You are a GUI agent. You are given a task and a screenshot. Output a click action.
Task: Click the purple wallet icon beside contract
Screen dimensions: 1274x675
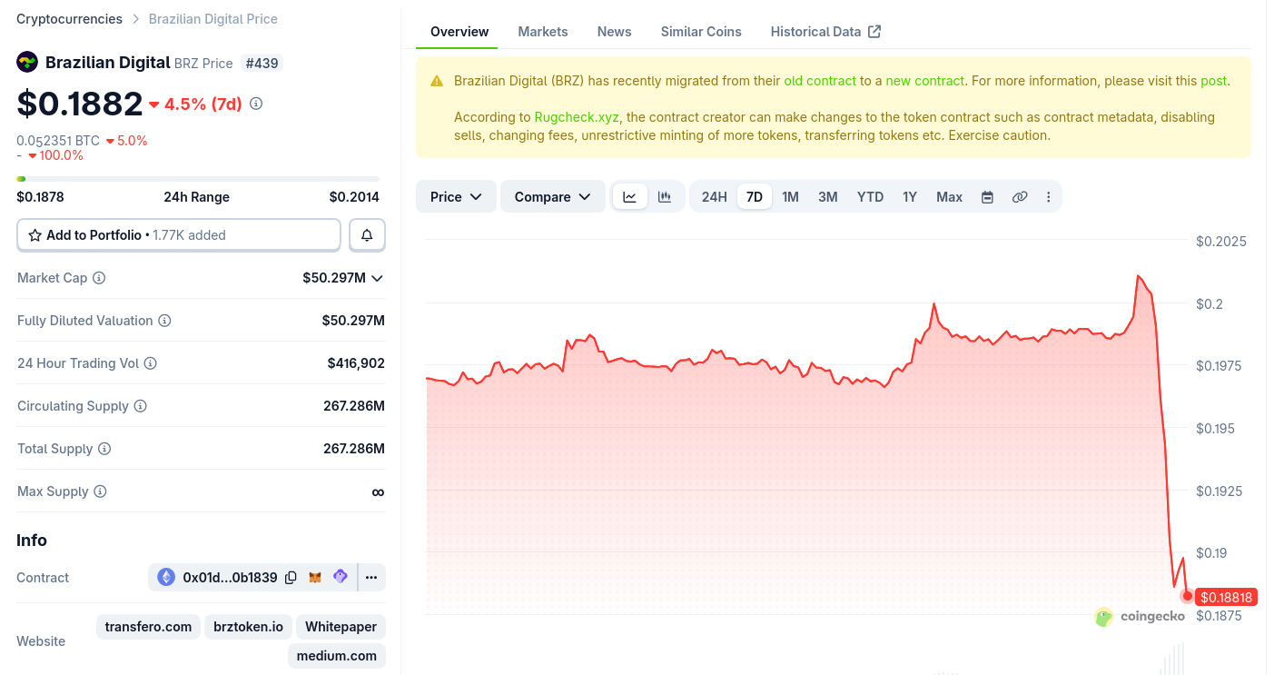click(341, 577)
